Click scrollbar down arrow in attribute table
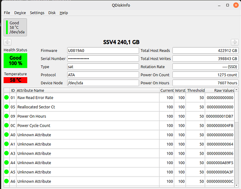The width and height of the screenshot is (241, 189). click(x=236, y=185)
